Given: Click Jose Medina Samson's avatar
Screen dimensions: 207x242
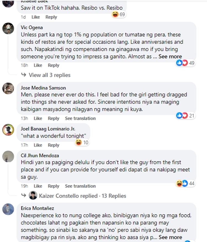Looking at the screenshot, I should point(8,88).
